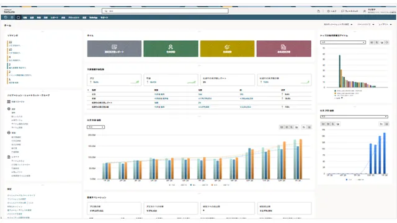Open the reminder showing 4
Screen dimensions: 397x223
click(x=14, y=59)
